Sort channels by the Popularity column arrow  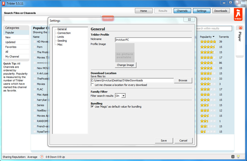point(214,37)
